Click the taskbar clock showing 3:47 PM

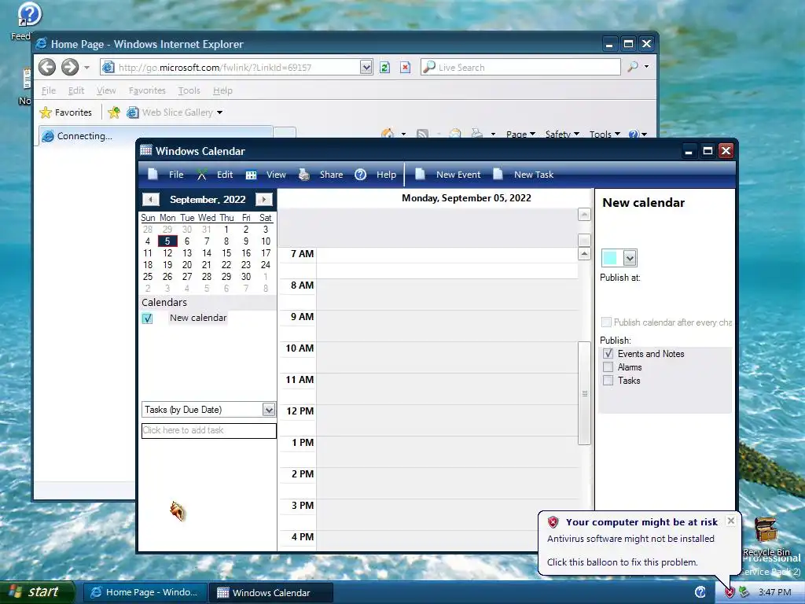click(774, 592)
